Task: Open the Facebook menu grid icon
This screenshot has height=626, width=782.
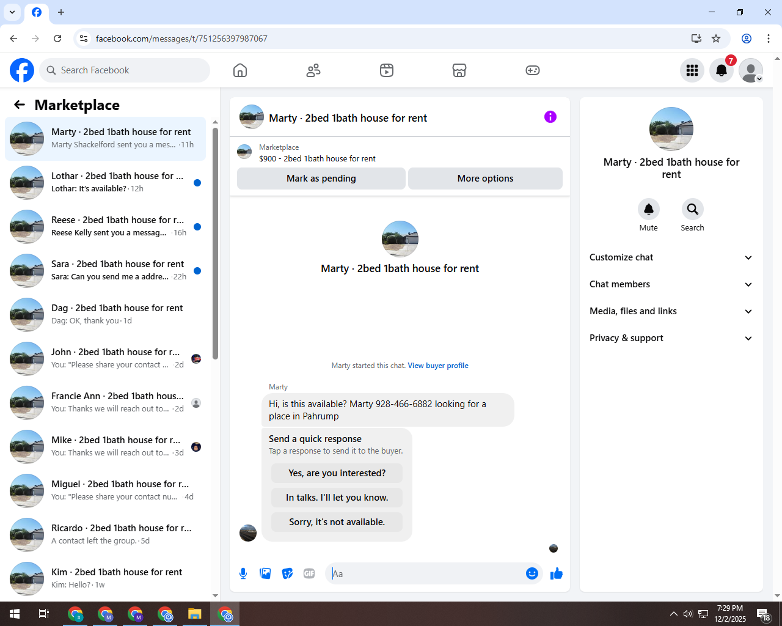Action: click(x=692, y=70)
